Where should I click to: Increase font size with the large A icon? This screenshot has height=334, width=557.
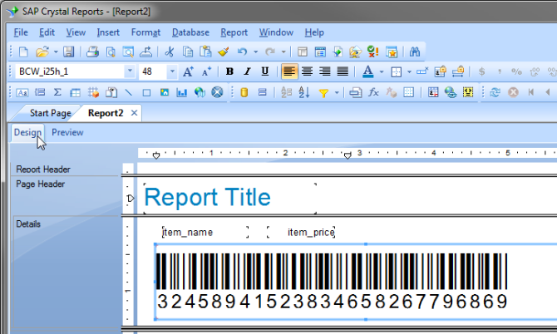(x=188, y=71)
